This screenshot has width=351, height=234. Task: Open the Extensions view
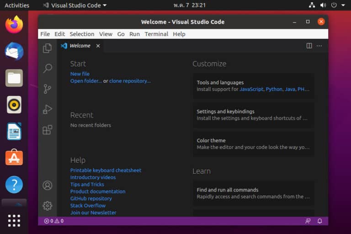pos(47,130)
